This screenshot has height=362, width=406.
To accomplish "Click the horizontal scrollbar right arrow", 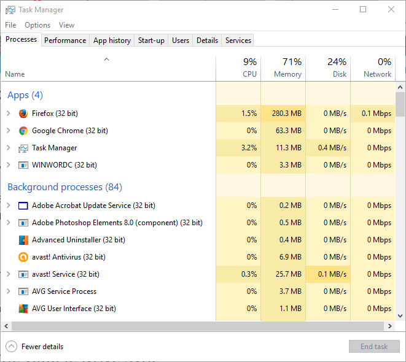I will click(390, 326).
